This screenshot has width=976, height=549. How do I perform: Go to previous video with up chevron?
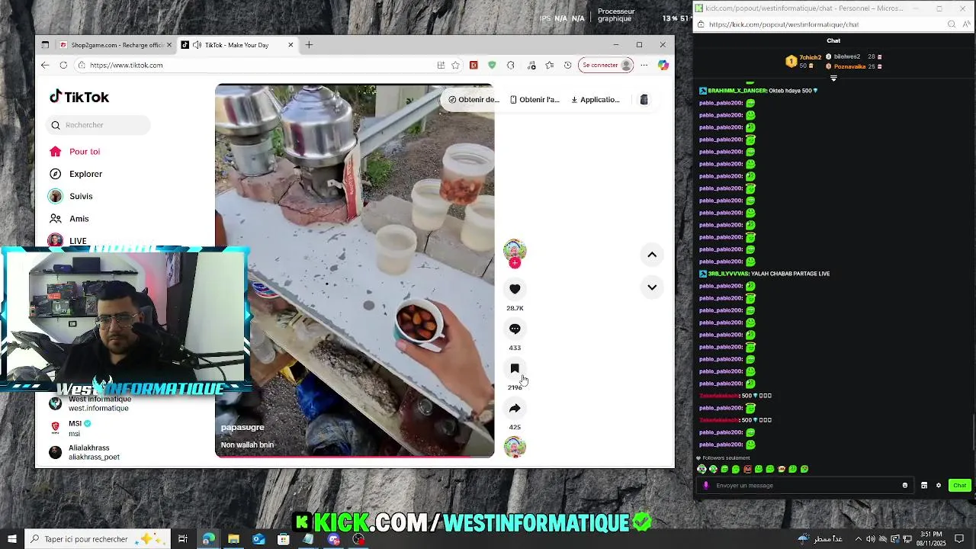pyautogui.click(x=652, y=255)
